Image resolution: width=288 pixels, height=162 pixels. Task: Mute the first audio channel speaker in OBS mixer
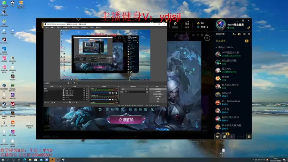pyautogui.click(x=113, y=93)
